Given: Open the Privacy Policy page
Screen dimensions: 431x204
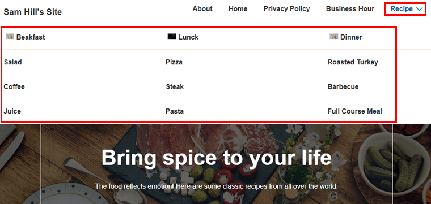Looking at the screenshot, I should (287, 9).
